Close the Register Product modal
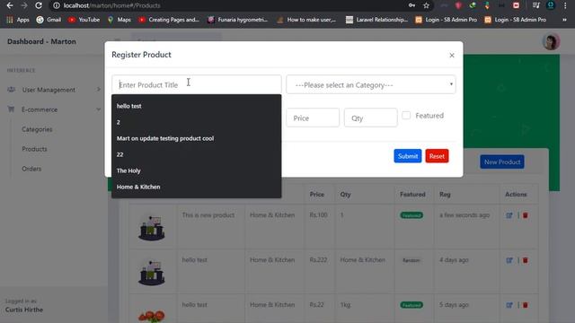The width and height of the screenshot is (575, 323). point(452,55)
